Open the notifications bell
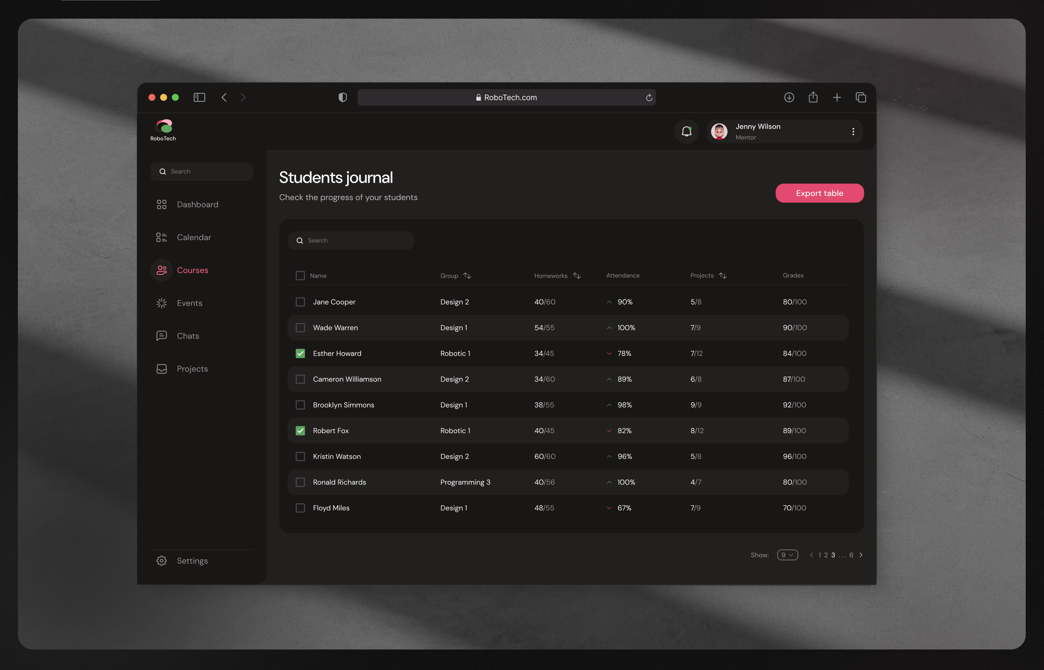Viewport: 1044px width, 670px height. point(686,131)
